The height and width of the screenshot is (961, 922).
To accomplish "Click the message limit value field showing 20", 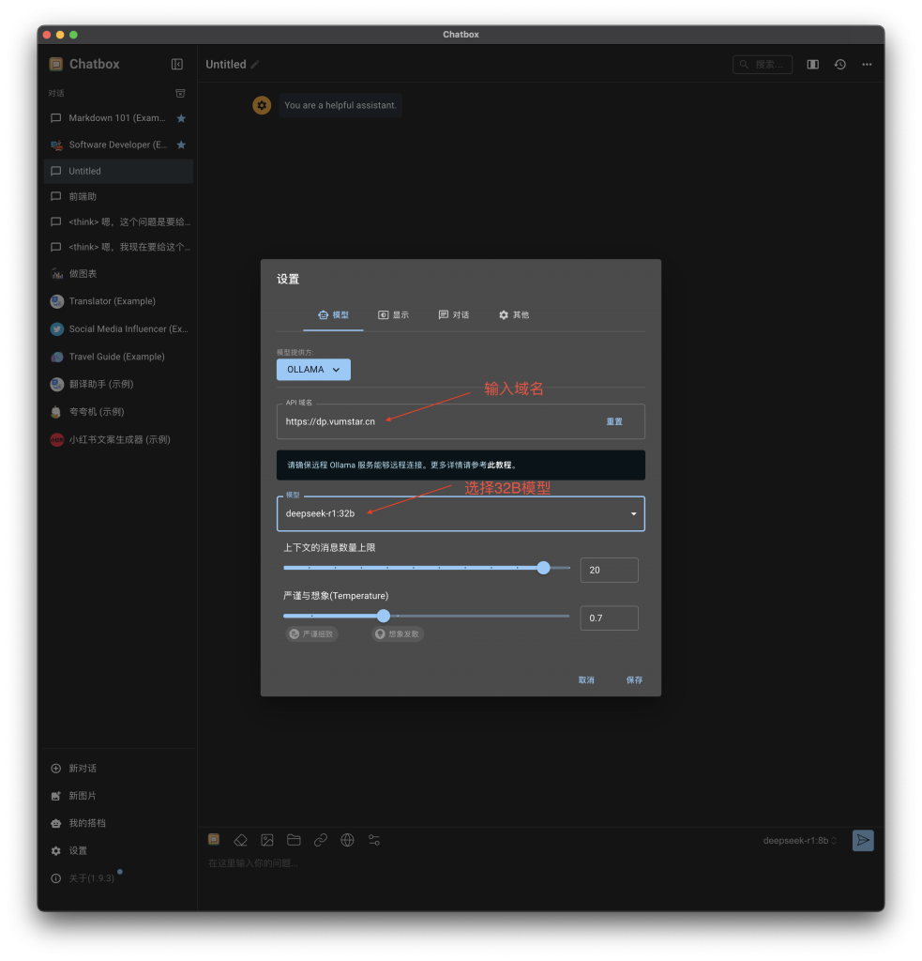I will click(609, 570).
